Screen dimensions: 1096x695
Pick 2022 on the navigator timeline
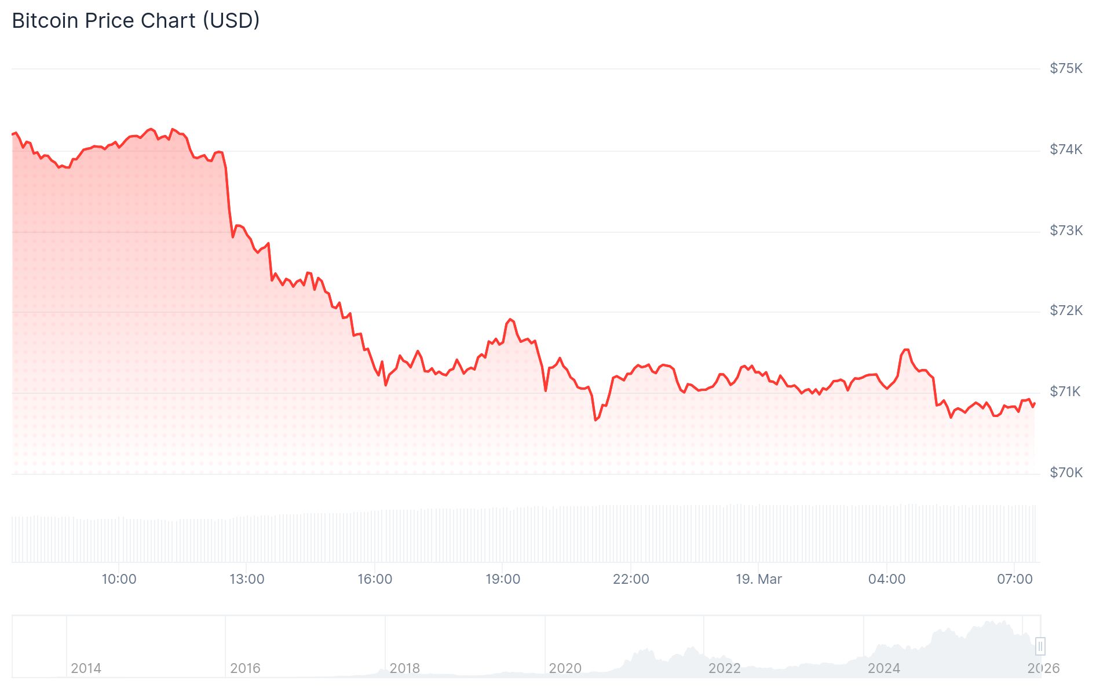coord(724,668)
